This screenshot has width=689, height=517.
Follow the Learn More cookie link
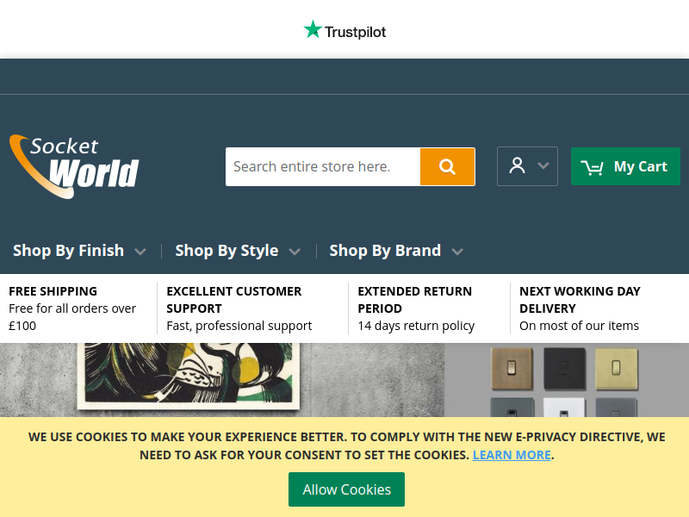512,455
